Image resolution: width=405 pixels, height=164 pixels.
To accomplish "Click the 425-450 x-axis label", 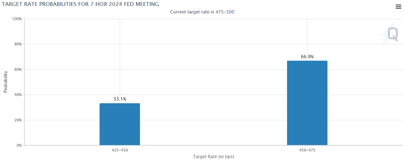I will pyautogui.click(x=120, y=150).
